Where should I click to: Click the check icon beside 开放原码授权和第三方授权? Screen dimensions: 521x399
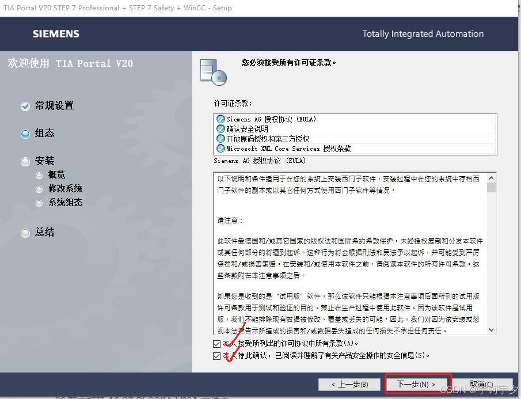coord(220,139)
